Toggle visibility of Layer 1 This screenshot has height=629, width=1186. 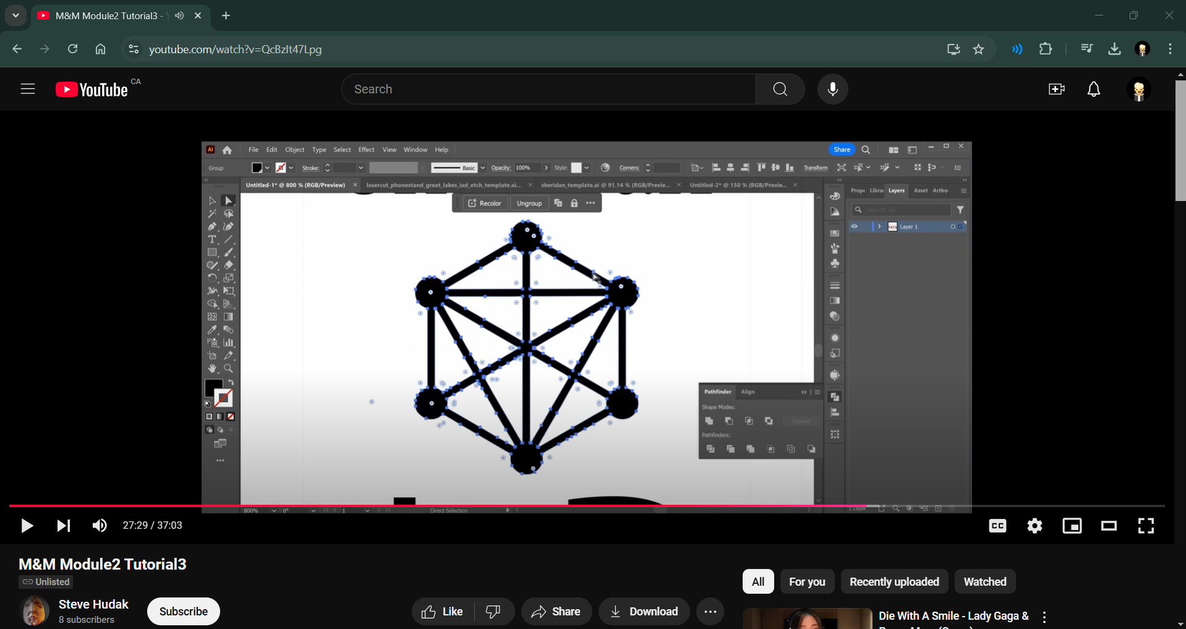click(x=854, y=226)
